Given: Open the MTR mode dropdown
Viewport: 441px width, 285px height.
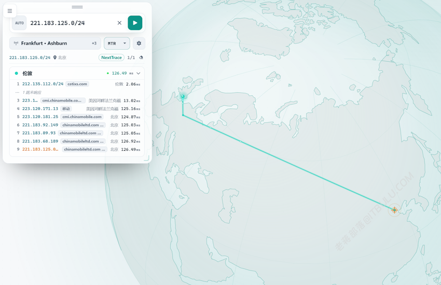Looking at the screenshot, I should [x=117, y=43].
